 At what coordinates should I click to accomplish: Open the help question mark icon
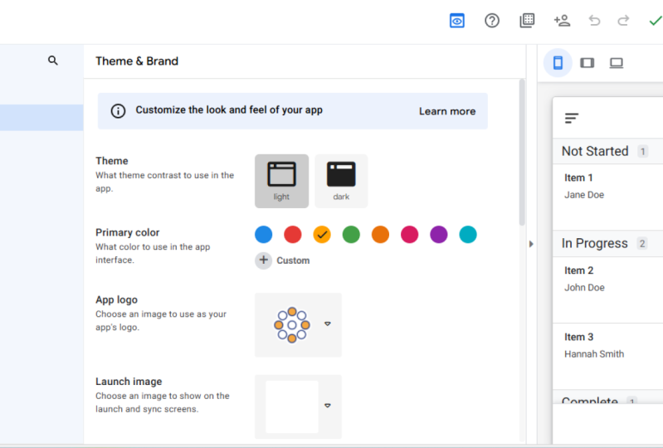click(x=492, y=20)
